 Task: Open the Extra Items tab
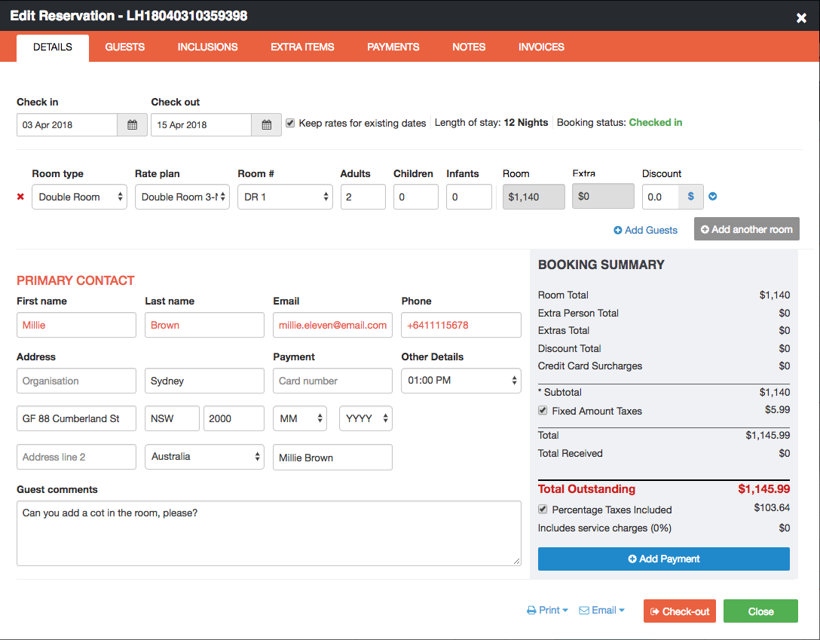[302, 47]
